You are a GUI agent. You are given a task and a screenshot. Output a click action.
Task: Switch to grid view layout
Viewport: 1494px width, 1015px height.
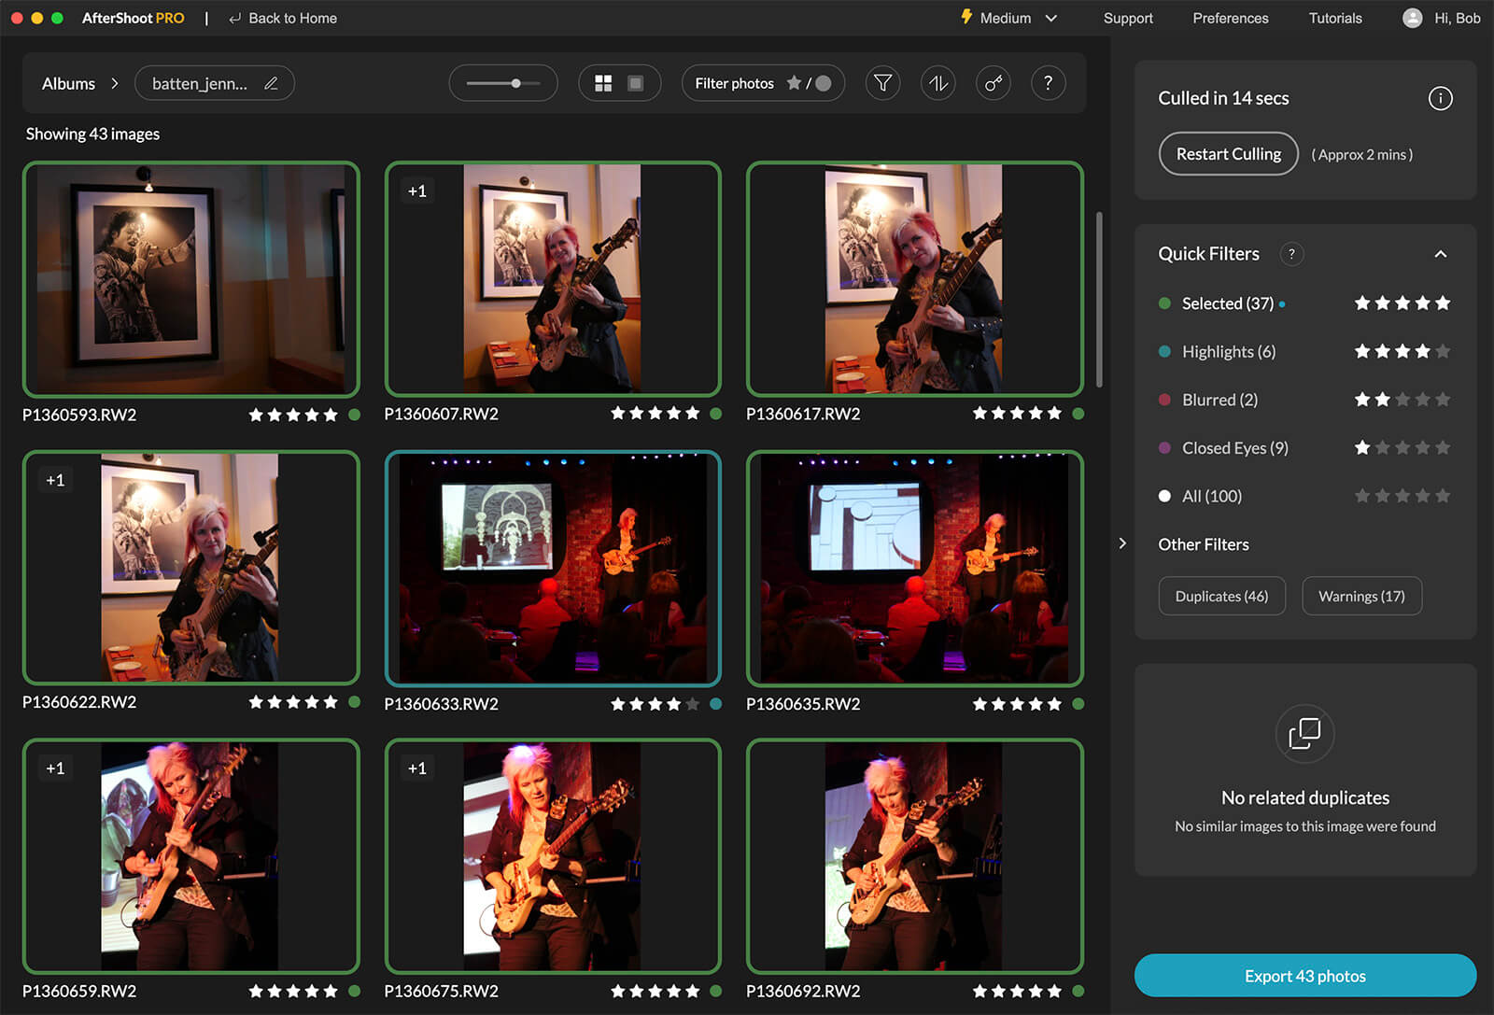(x=603, y=83)
